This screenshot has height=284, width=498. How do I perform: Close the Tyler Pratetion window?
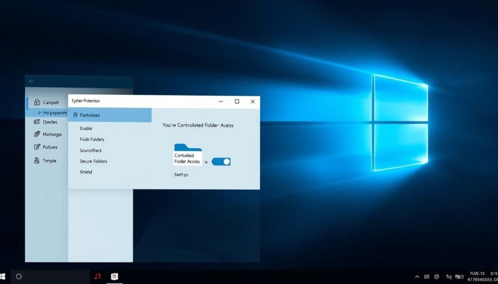pyautogui.click(x=252, y=101)
